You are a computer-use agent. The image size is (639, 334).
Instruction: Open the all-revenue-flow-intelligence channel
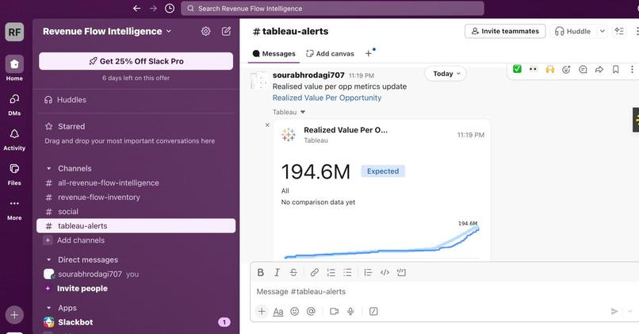(x=136, y=183)
